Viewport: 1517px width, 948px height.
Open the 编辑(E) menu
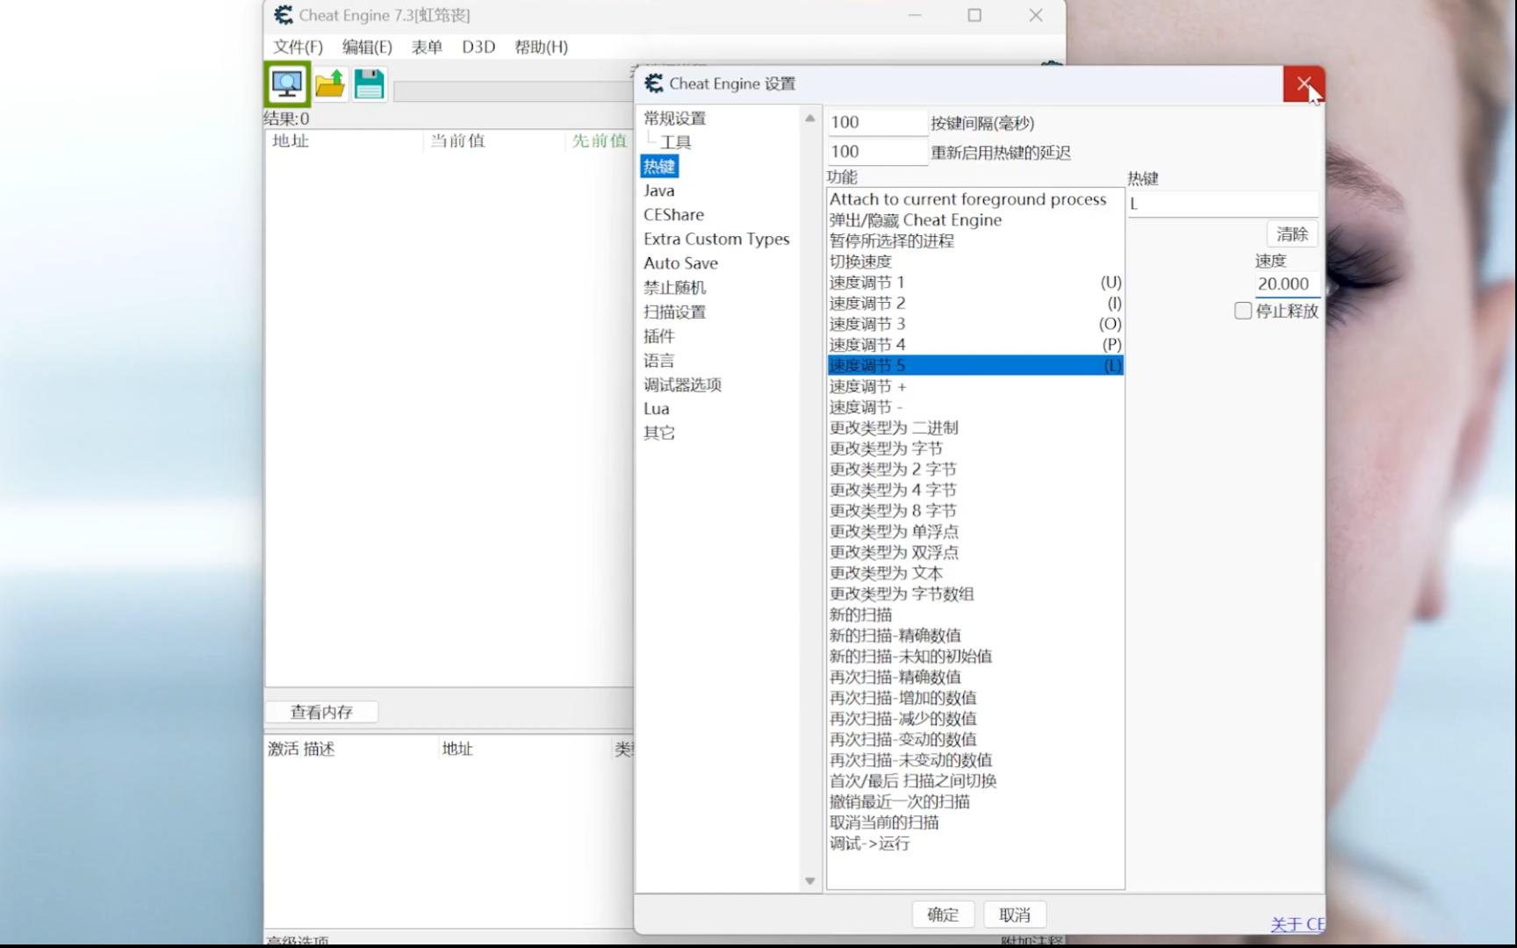[x=367, y=47]
